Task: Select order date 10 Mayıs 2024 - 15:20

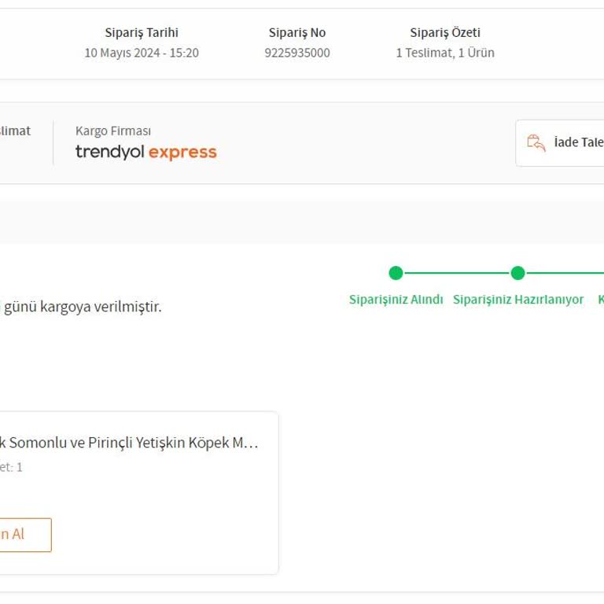Action: coord(142,53)
